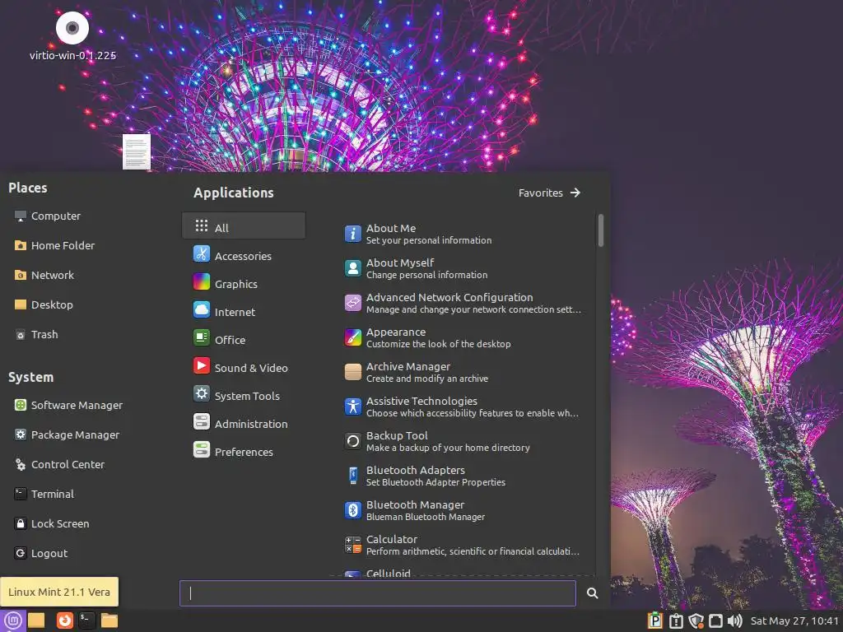Click the green P tray icon

point(654,620)
